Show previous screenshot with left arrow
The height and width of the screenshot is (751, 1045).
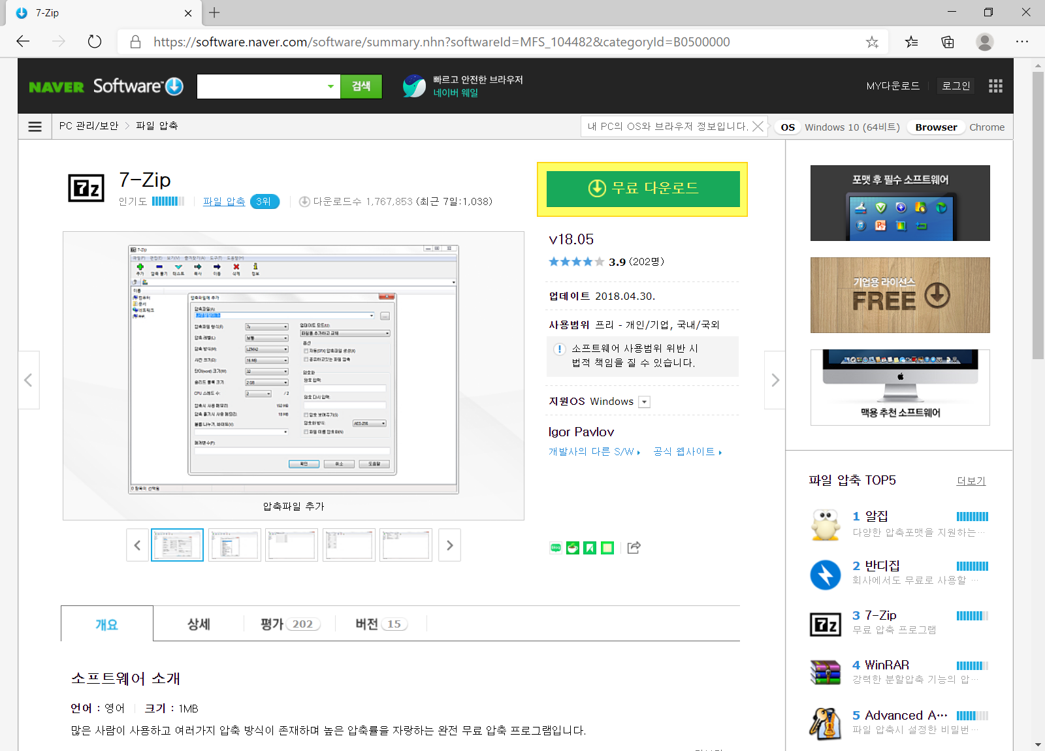point(29,380)
